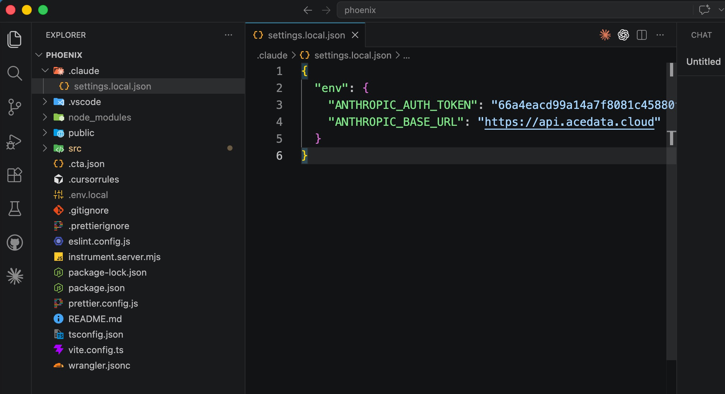Select the settings.local.json editor tab
The image size is (725, 394).
click(x=305, y=35)
